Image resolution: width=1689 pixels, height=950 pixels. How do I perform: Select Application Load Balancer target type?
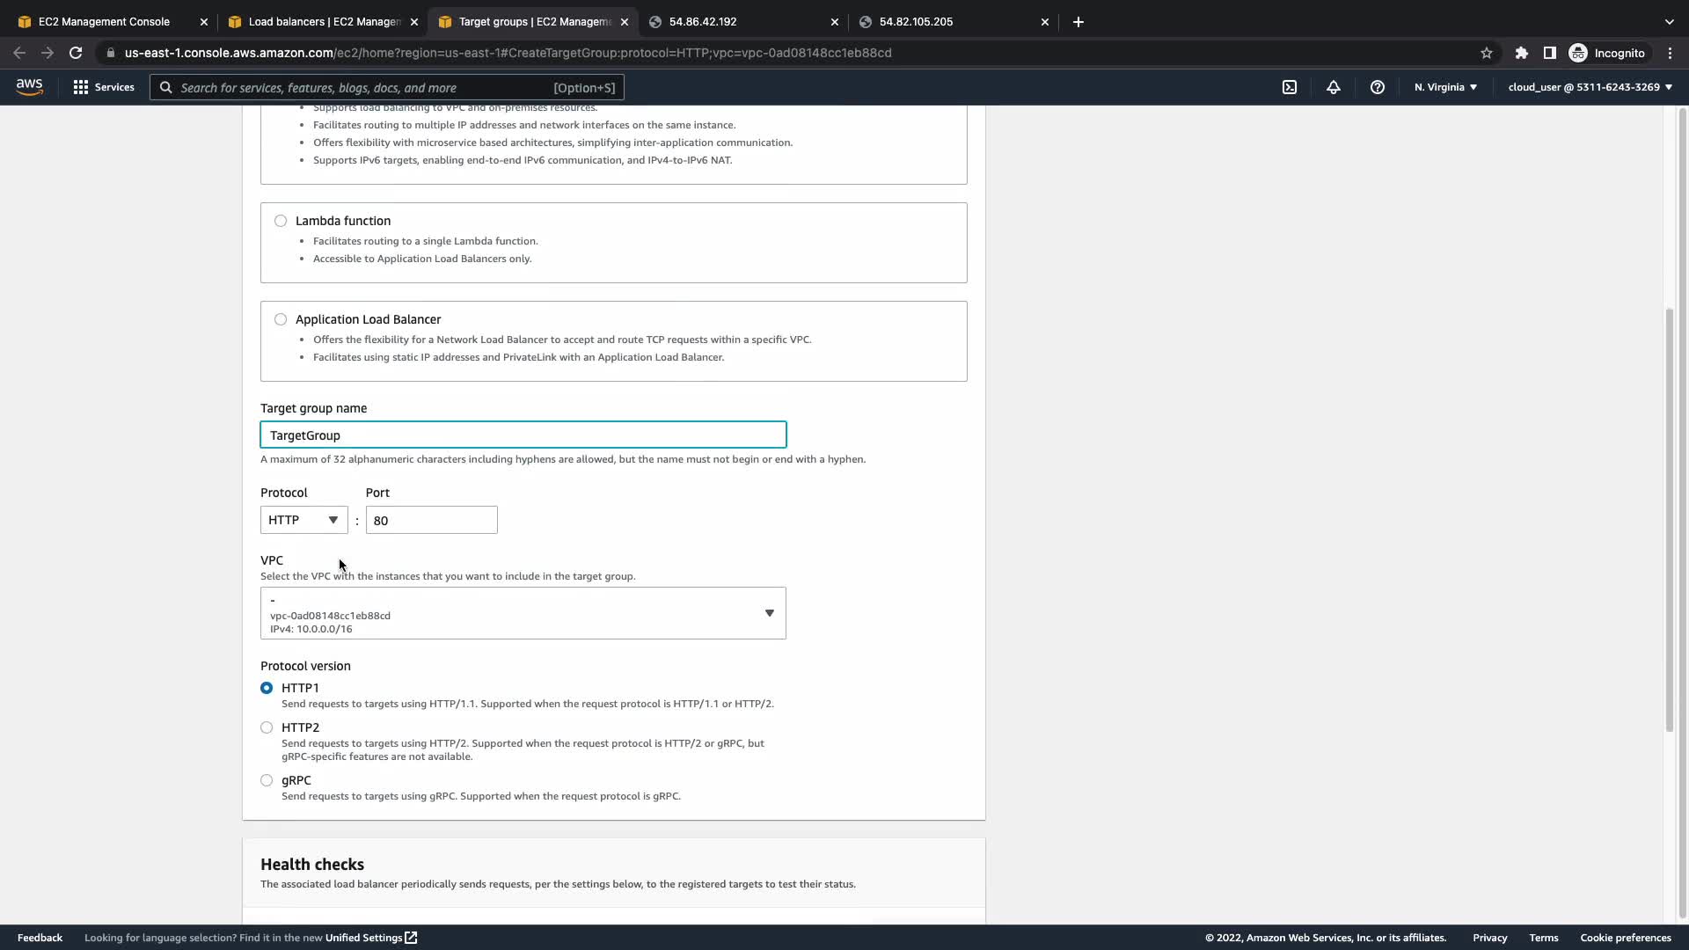[281, 319]
